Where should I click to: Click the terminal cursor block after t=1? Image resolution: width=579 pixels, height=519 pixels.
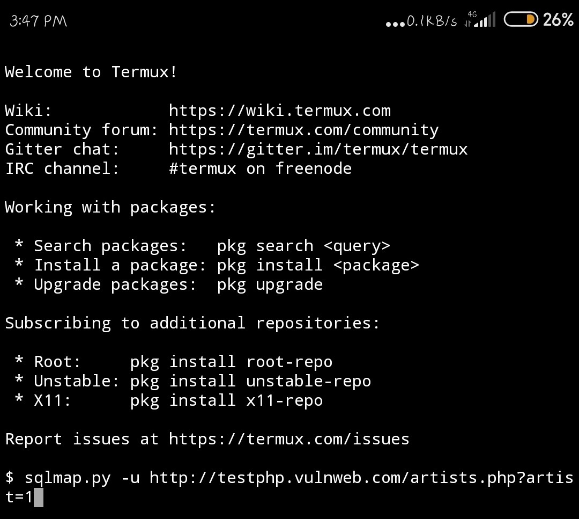(x=38, y=497)
